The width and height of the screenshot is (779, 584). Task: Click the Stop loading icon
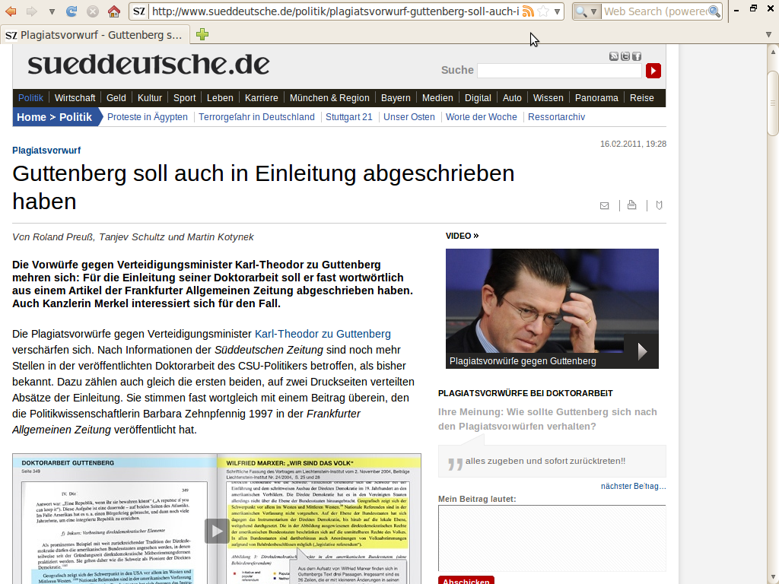click(92, 11)
